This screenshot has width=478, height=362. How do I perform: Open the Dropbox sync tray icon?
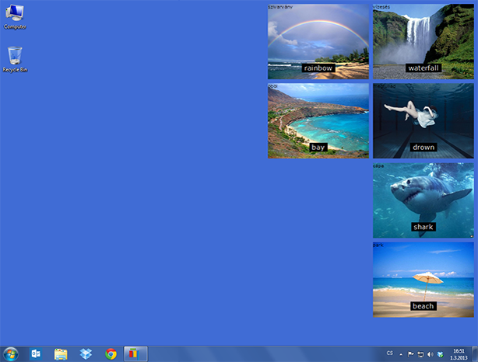click(x=440, y=354)
